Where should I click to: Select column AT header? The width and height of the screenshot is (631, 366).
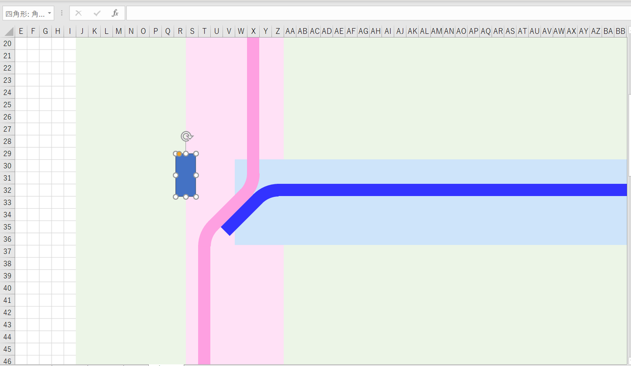(522, 32)
